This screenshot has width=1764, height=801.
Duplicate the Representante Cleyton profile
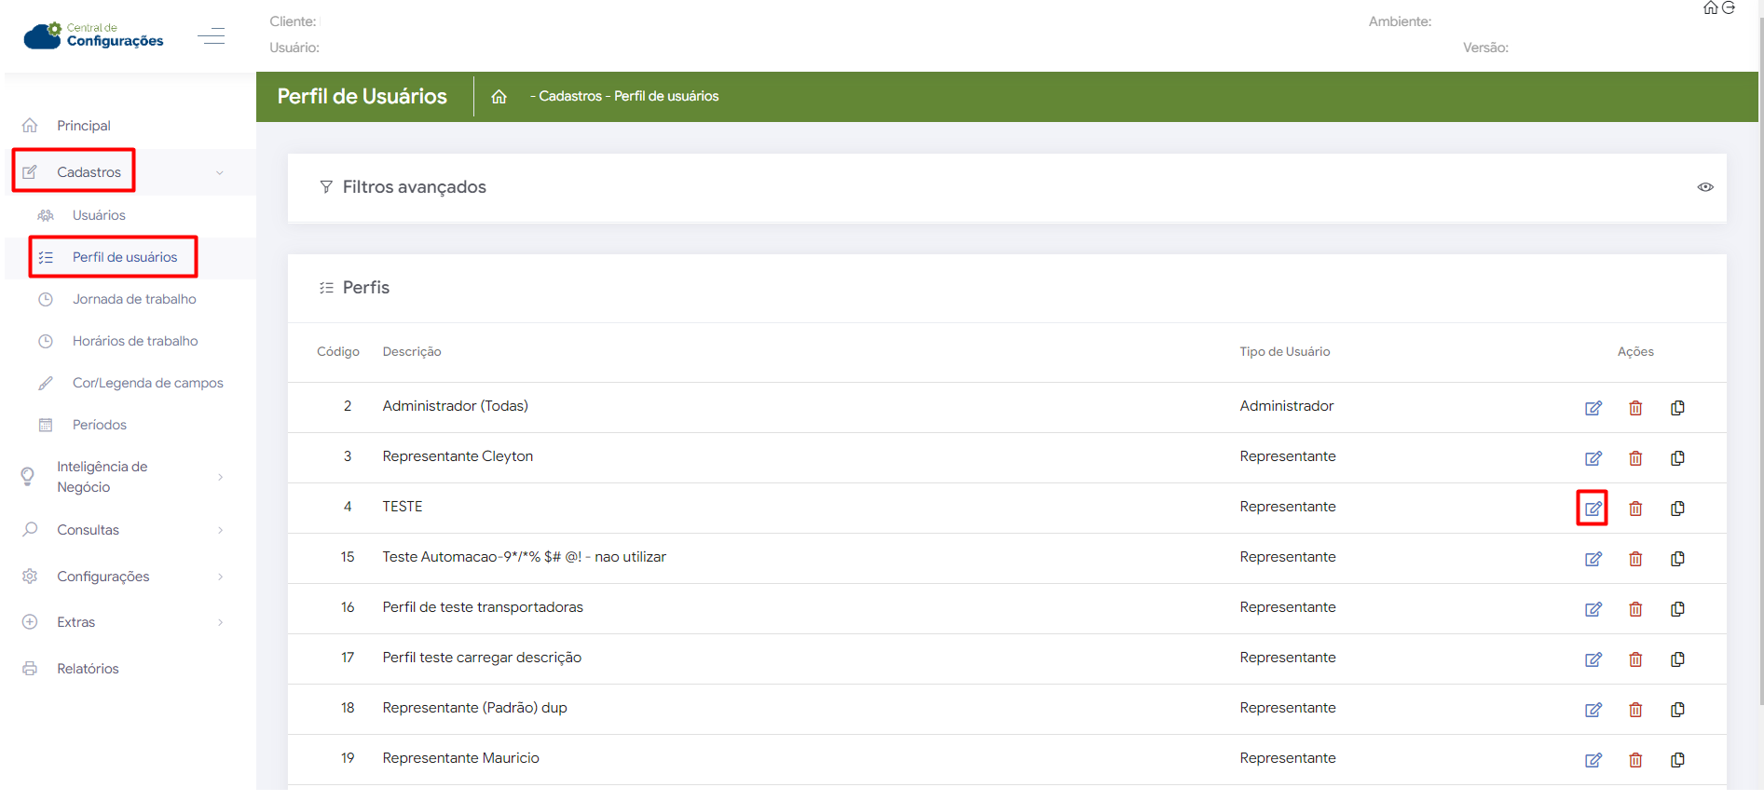[x=1677, y=458]
